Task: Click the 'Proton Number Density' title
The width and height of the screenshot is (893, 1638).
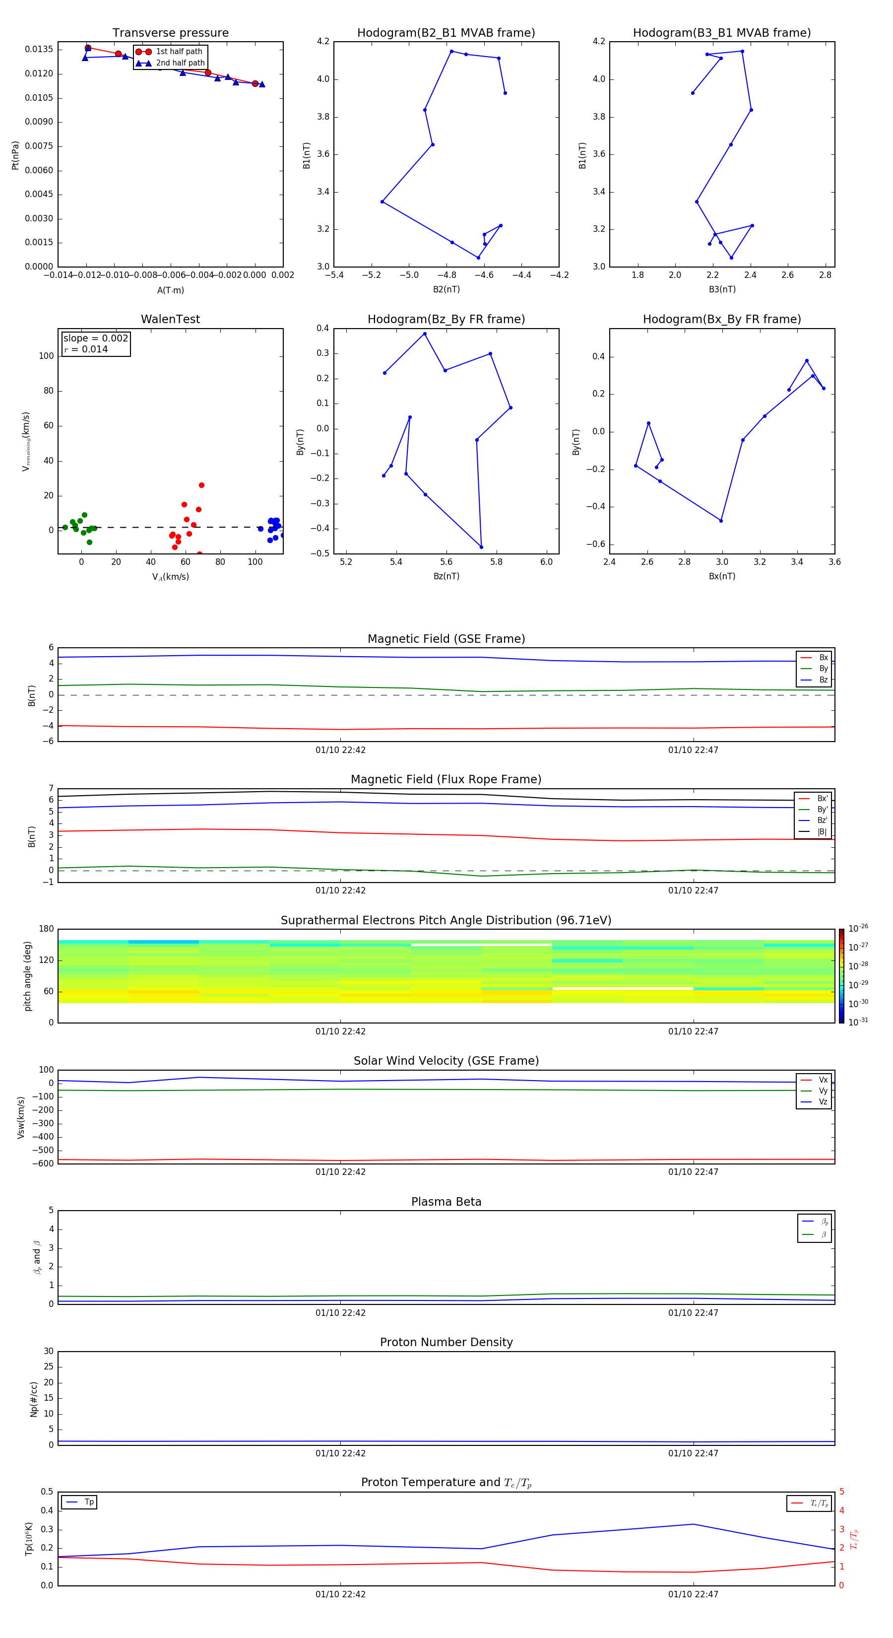Action: [x=446, y=1342]
